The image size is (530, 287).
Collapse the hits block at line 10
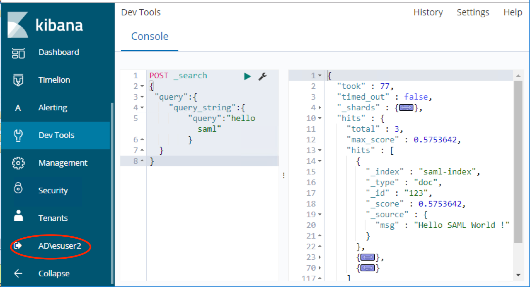pos(320,119)
